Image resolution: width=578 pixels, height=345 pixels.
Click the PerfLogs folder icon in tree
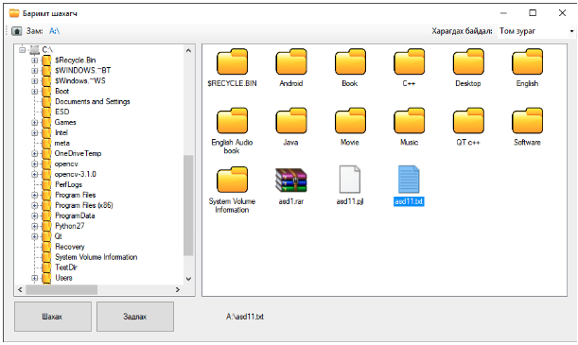tap(46, 184)
